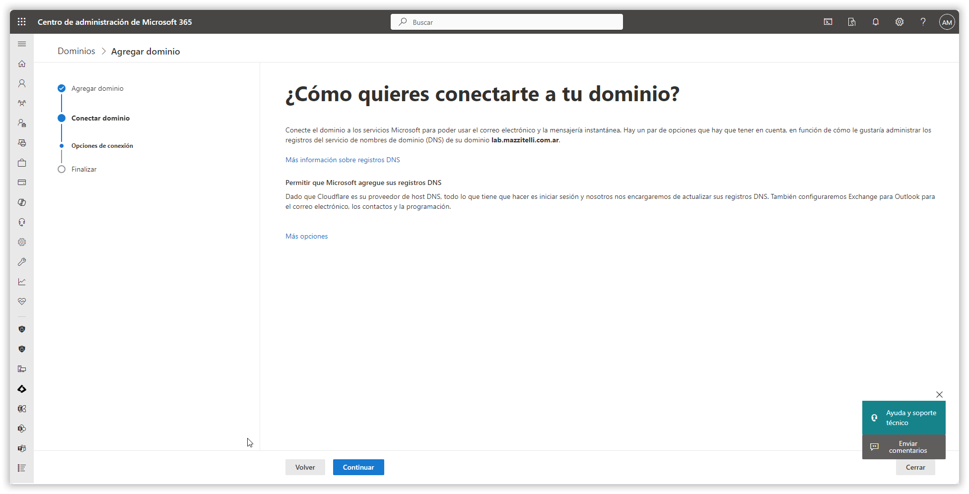This screenshot has width=969, height=494.
Task: Open Billing credit card icon in sidebar
Action: click(x=22, y=183)
